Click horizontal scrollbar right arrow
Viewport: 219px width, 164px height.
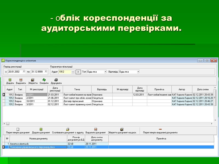(x=212, y=124)
